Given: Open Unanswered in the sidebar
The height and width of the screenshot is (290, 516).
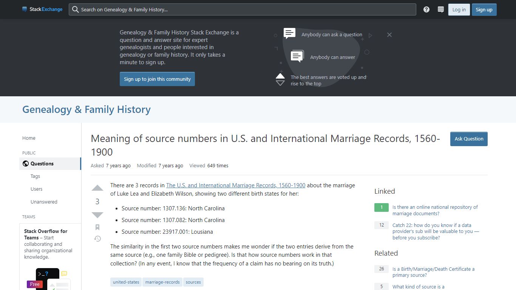Looking at the screenshot, I should [44, 202].
